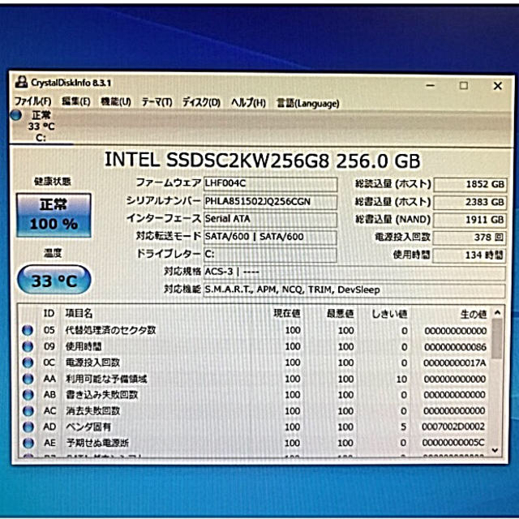Click the 最悪値 column header

(x=340, y=314)
